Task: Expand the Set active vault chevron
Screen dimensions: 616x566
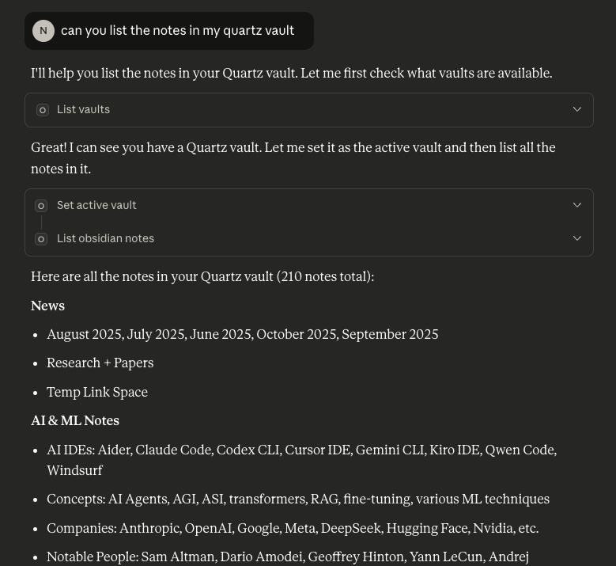Action: tap(577, 205)
